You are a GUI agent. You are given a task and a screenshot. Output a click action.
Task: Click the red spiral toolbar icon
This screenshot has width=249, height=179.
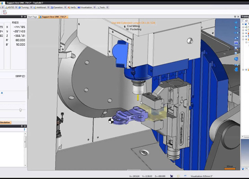pyautogui.click(x=5, y=12)
